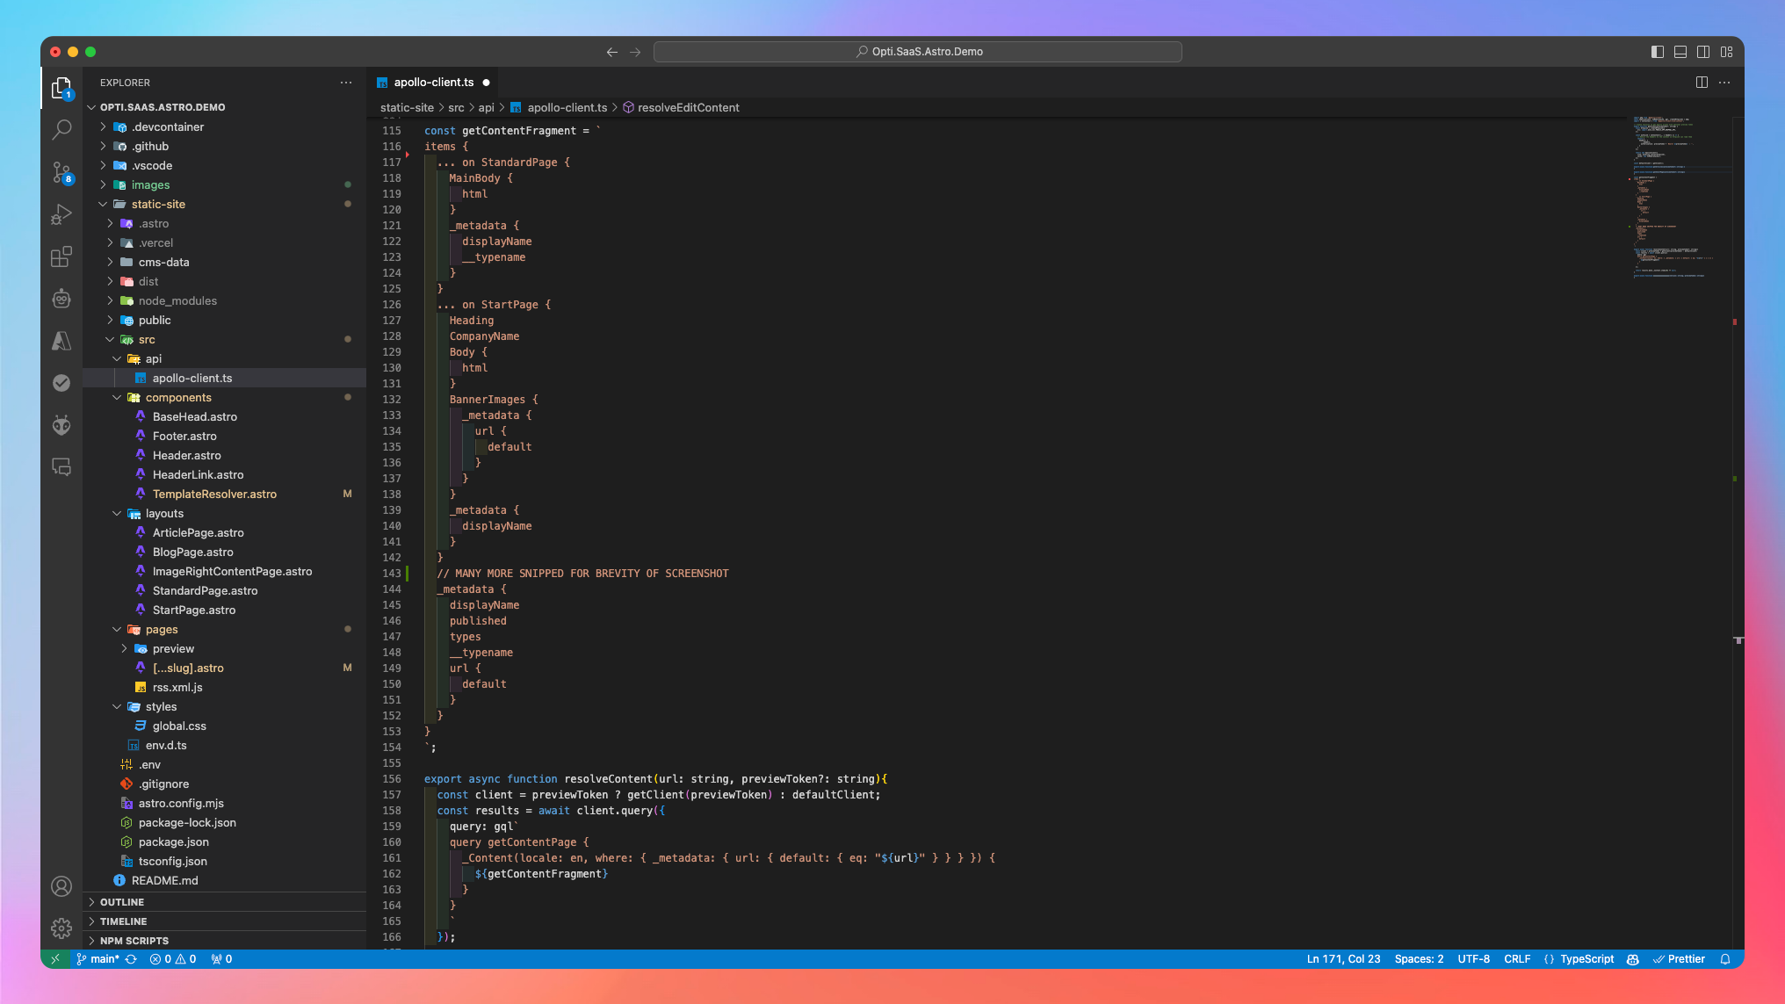The height and width of the screenshot is (1004, 1785).
Task: Expand the NPM SCRIPTS section
Action: coord(134,941)
